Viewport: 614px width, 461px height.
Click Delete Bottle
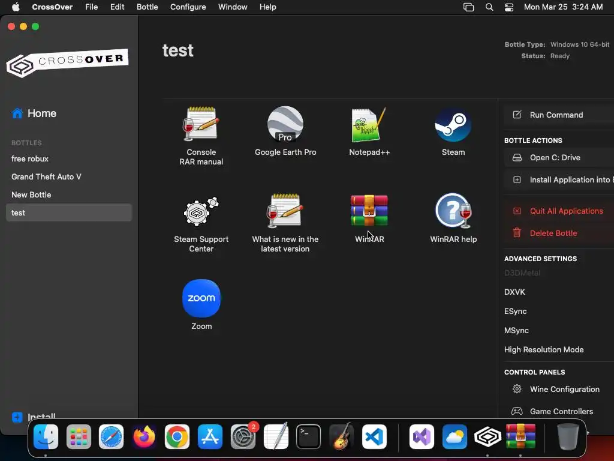click(559, 234)
